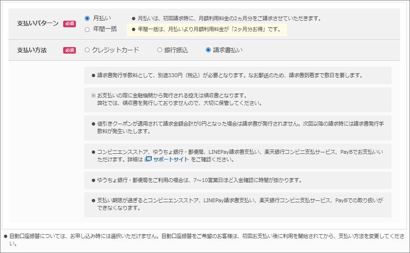Click the yellow highlighted 年間一括 discount note
410x253 pixels.
[208, 30]
